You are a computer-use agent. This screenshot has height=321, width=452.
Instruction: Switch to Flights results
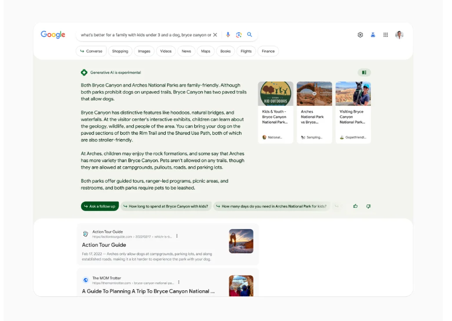pos(246,51)
